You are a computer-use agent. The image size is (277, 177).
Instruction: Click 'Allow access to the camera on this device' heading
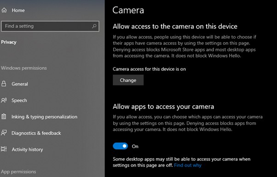tap(175, 26)
